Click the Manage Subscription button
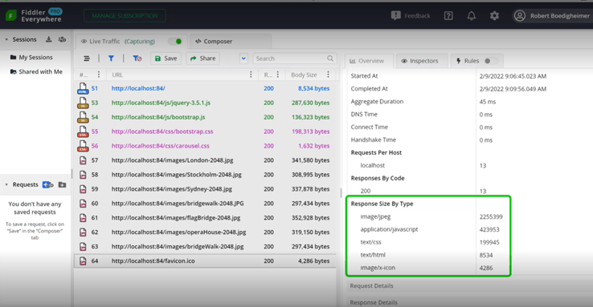Viewport: 593px width, 307px height. [x=125, y=16]
